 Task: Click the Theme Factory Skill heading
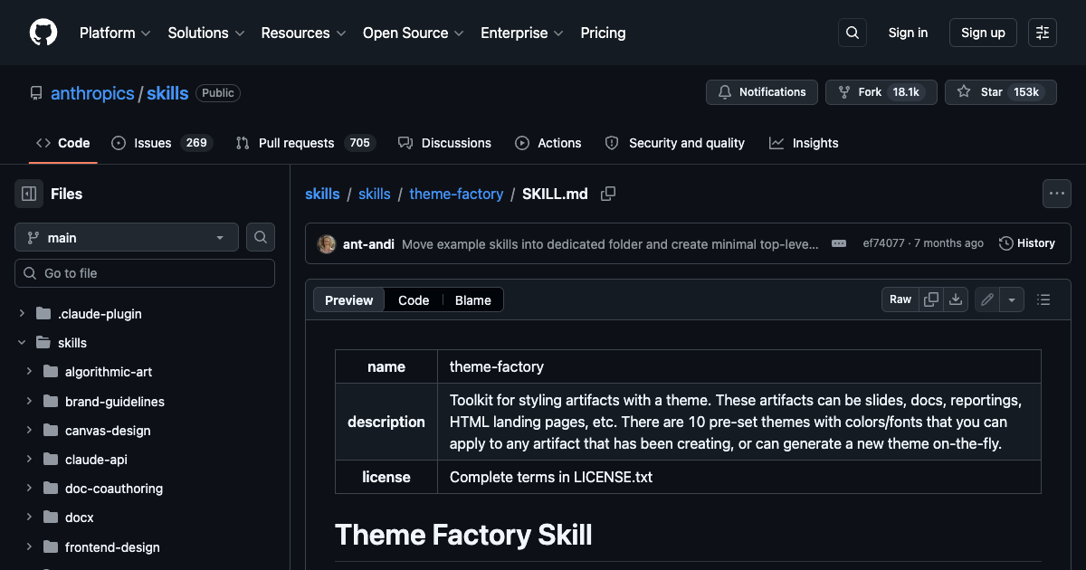pyautogui.click(x=463, y=535)
